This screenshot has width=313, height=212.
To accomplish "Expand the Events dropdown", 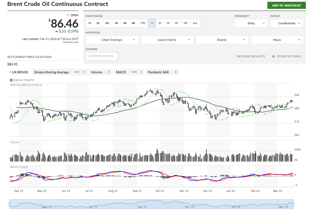I will (222, 40).
